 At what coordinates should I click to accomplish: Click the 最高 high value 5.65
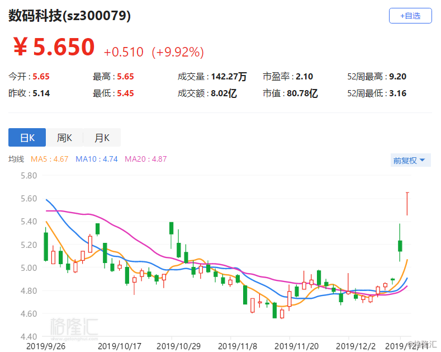[x=125, y=76]
